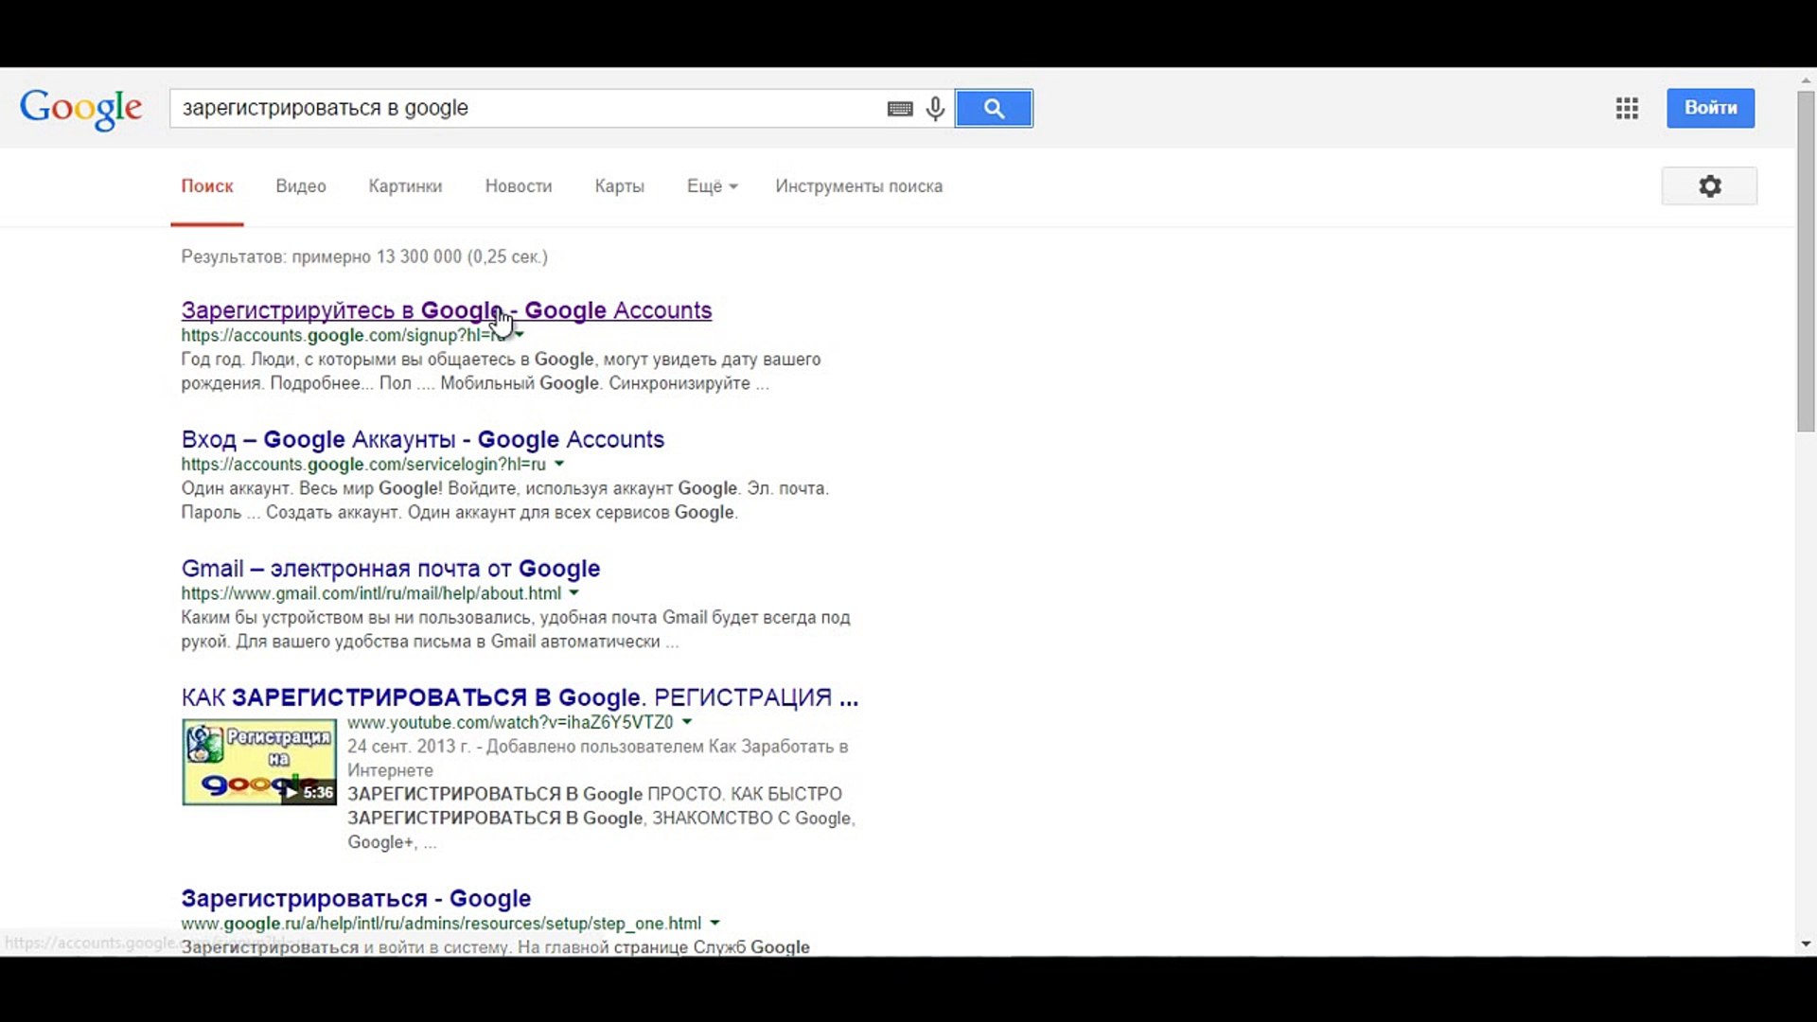This screenshot has width=1817, height=1022.
Task: Open the search settings gear
Action: pos(1709,186)
